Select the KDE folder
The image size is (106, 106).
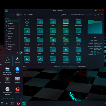53,41
